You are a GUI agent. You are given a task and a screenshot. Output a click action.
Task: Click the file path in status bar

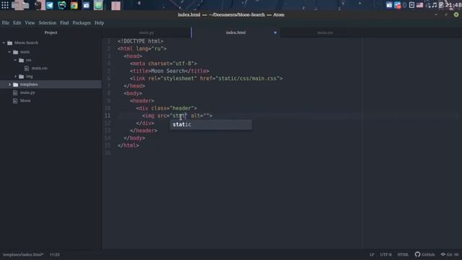pos(23,254)
